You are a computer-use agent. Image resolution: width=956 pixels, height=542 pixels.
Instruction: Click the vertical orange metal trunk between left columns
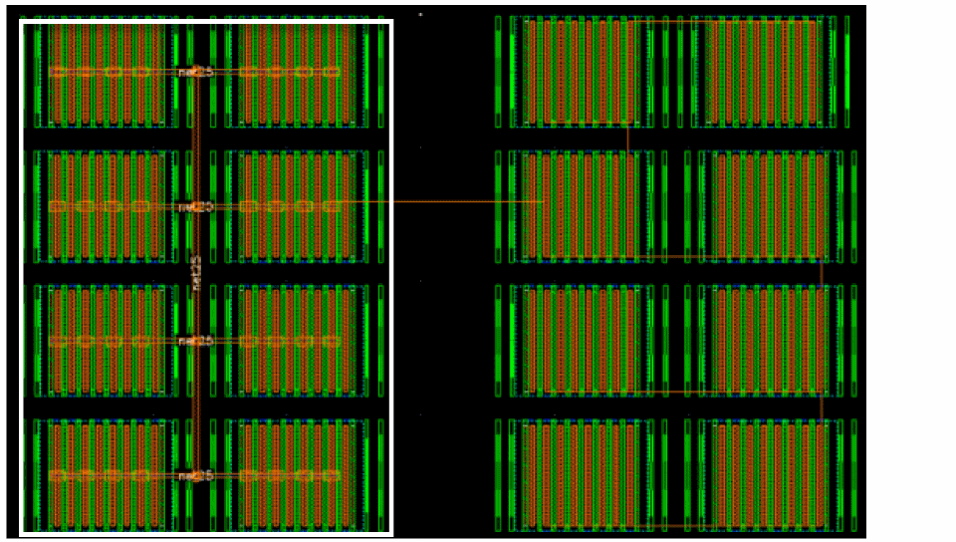(x=196, y=274)
